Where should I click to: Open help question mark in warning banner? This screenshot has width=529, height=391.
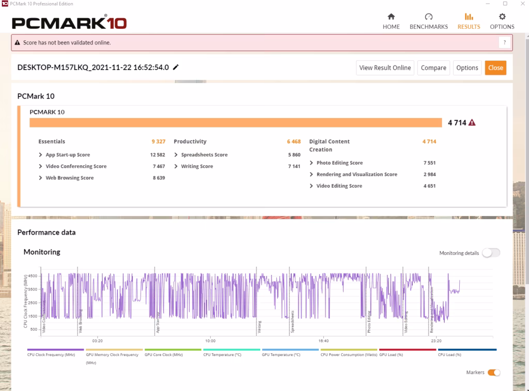point(504,42)
